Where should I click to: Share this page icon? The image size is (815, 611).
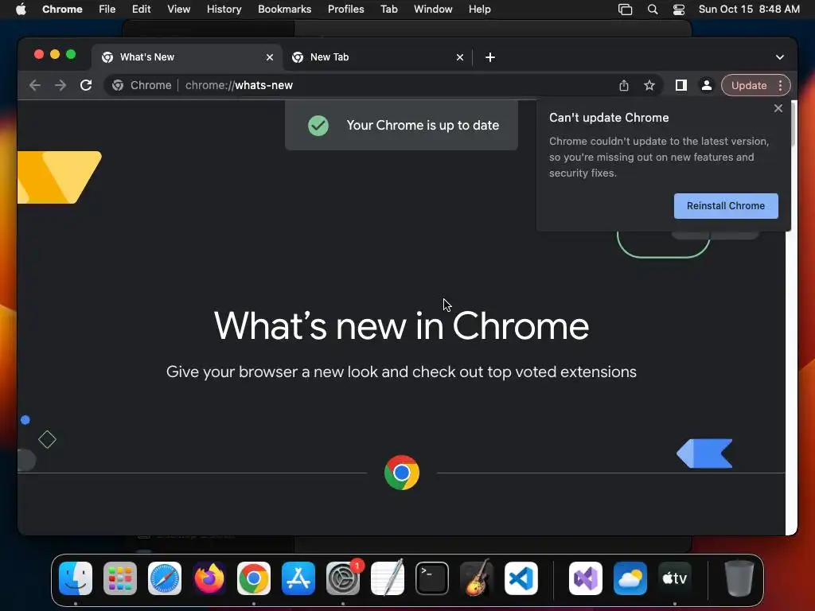[x=624, y=85]
